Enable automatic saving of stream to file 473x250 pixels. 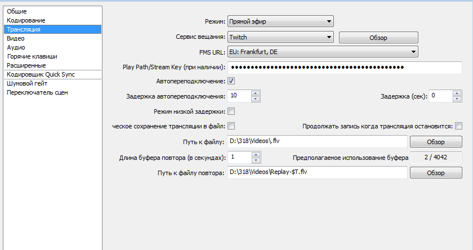click(231, 126)
